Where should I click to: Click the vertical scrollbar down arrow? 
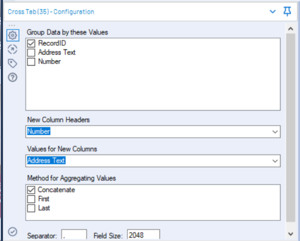(x=291, y=233)
